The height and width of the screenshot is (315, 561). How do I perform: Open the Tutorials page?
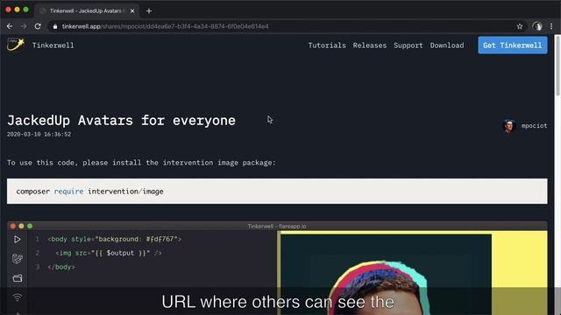pyautogui.click(x=327, y=45)
